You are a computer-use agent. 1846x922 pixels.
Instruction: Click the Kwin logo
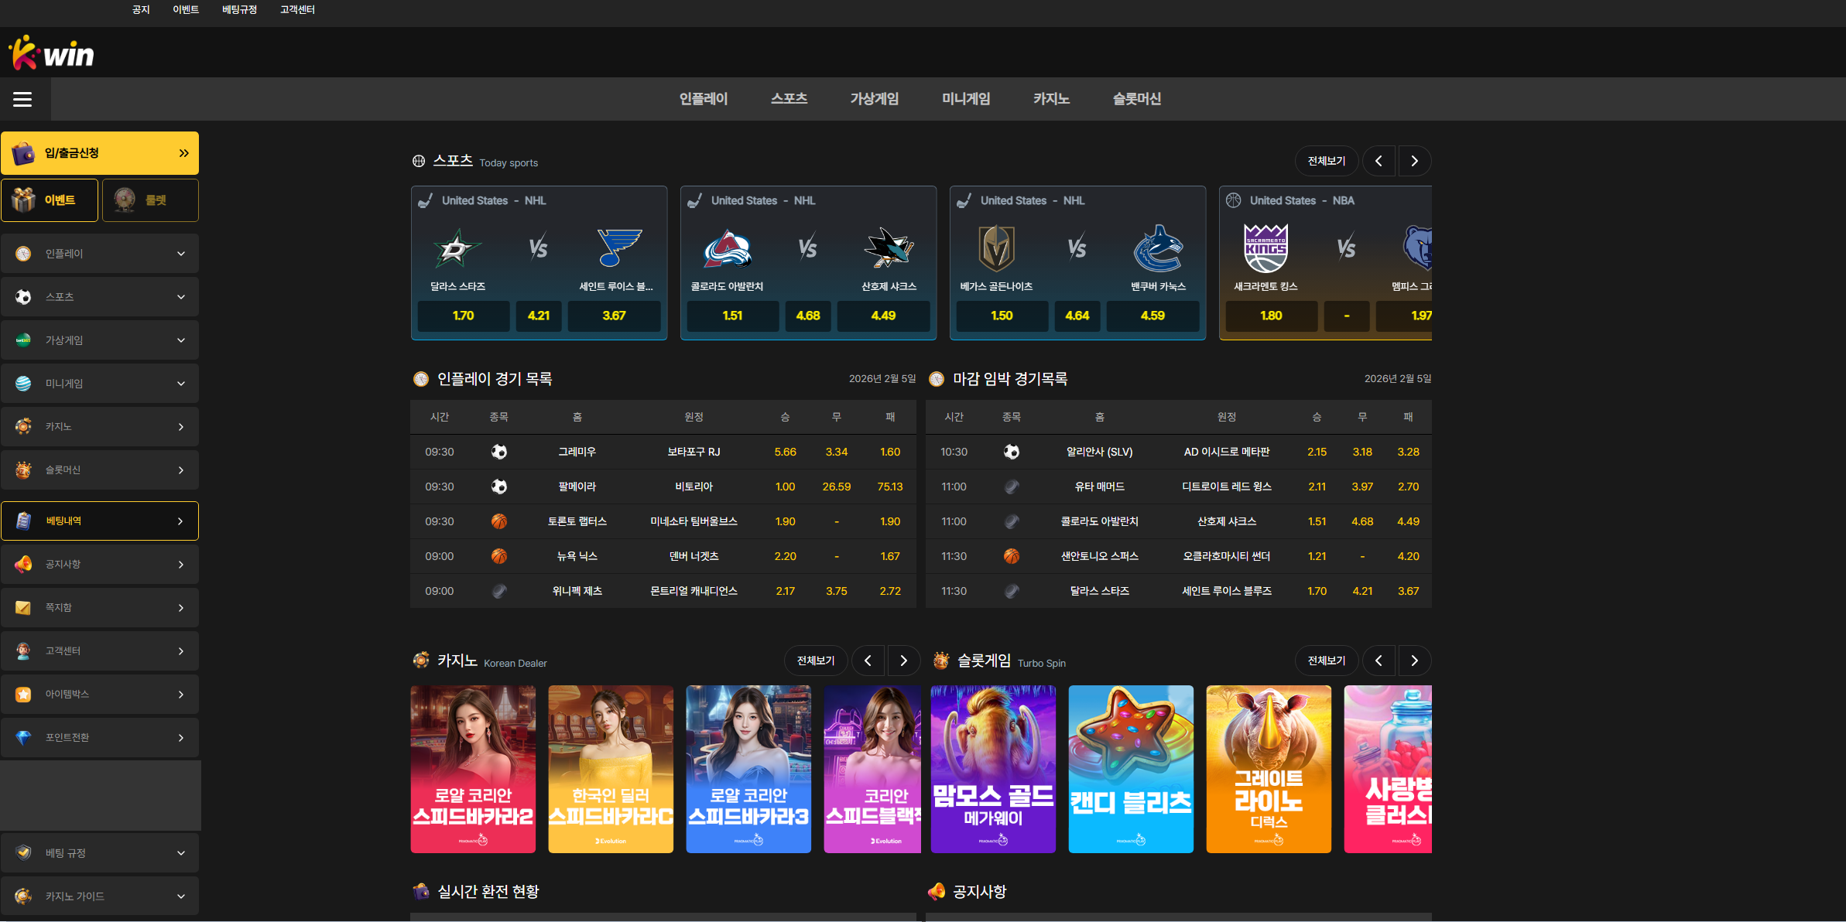(51, 53)
